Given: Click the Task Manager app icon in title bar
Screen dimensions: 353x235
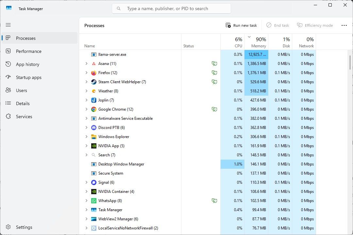Looking at the screenshot, I should click(x=9, y=8).
